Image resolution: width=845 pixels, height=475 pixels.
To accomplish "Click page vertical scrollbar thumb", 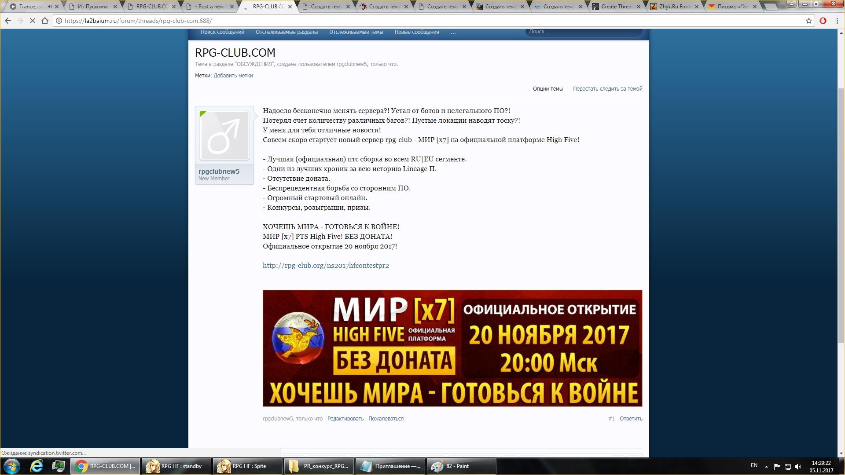I will pyautogui.click(x=841, y=216).
